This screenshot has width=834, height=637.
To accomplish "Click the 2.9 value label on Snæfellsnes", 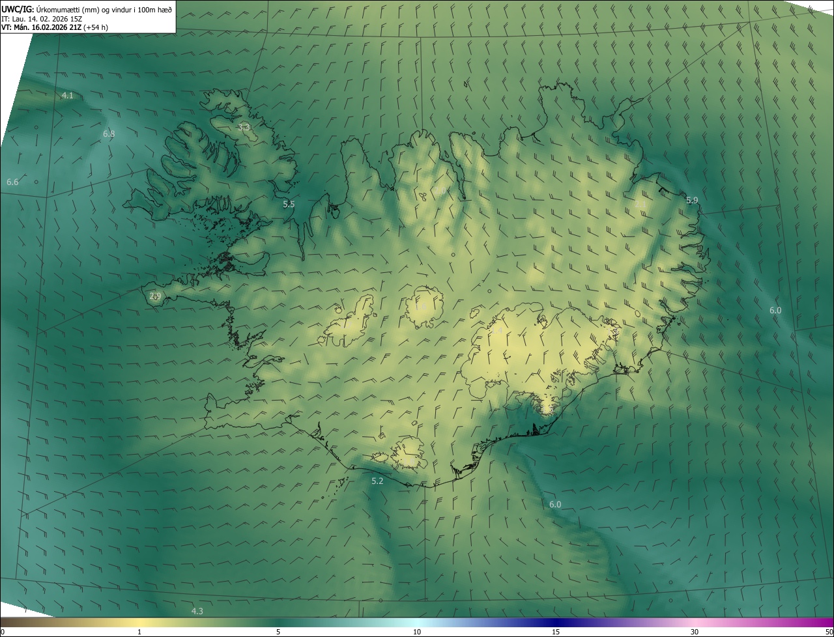I will pyautogui.click(x=155, y=296).
